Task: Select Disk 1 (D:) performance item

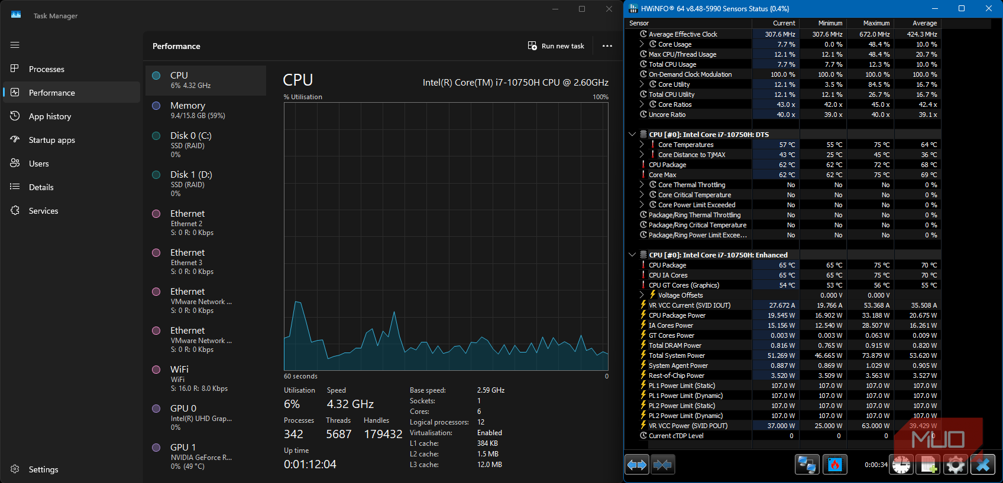Action: coord(206,184)
